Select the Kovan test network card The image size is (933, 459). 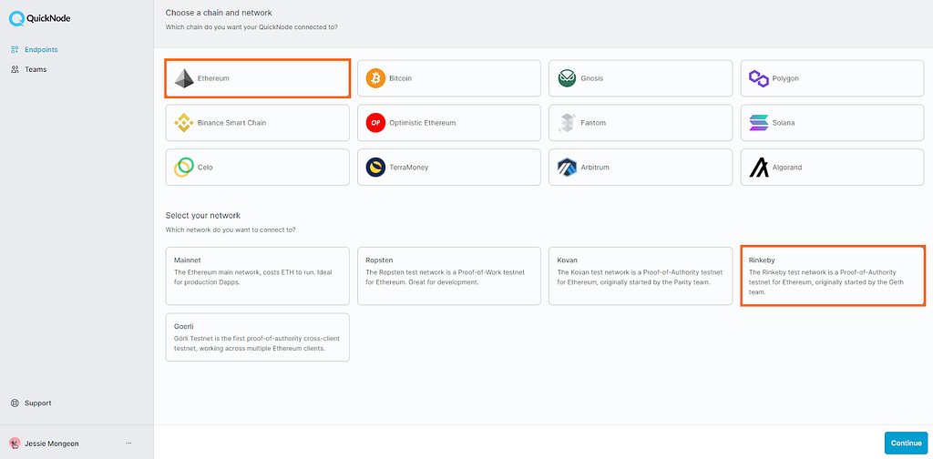click(641, 276)
